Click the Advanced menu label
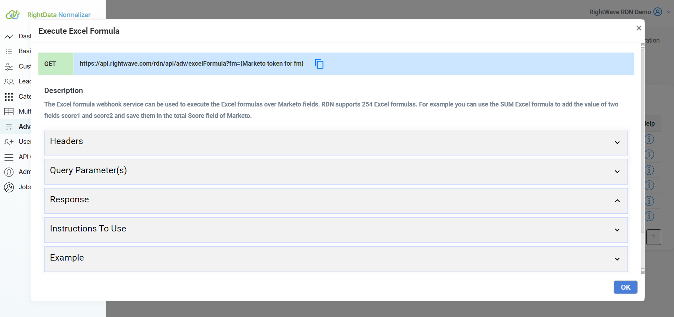Screen dimensions: 674x317 pyautogui.click(x=25, y=127)
